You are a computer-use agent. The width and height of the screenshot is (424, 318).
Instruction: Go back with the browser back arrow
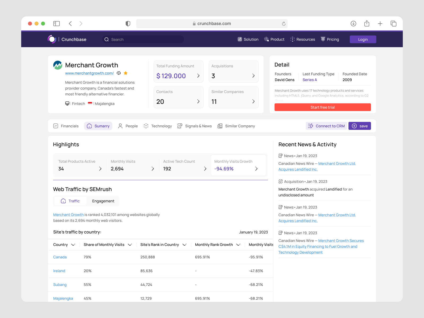point(70,24)
